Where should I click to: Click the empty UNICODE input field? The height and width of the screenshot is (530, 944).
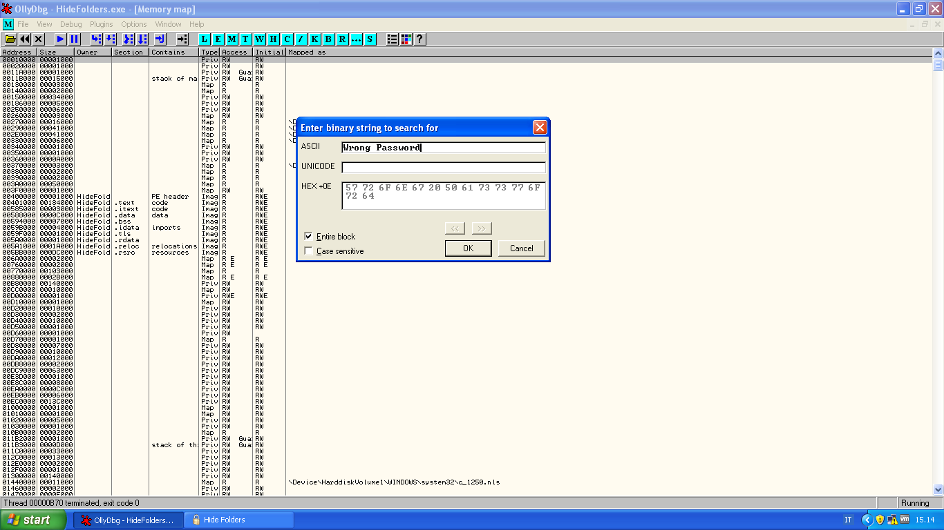click(x=444, y=168)
